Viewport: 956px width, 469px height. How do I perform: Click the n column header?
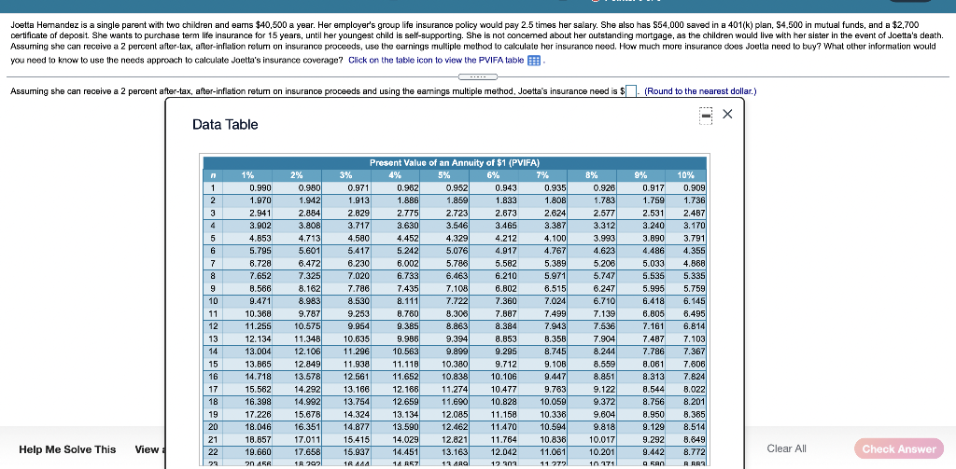[x=214, y=173]
